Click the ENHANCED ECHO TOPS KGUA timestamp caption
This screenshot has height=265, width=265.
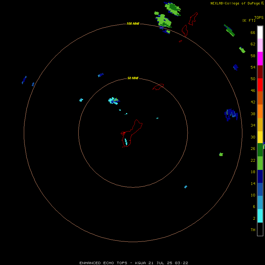[x=134, y=263]
